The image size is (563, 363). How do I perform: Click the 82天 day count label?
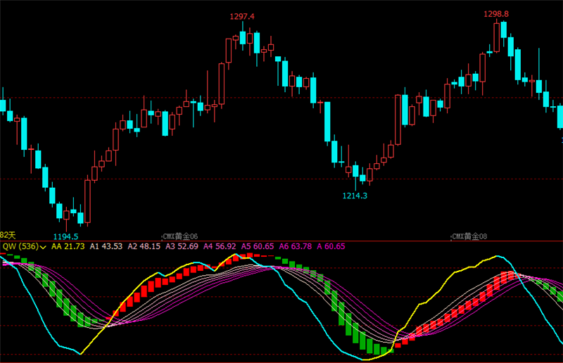click(x=8, y=236)
